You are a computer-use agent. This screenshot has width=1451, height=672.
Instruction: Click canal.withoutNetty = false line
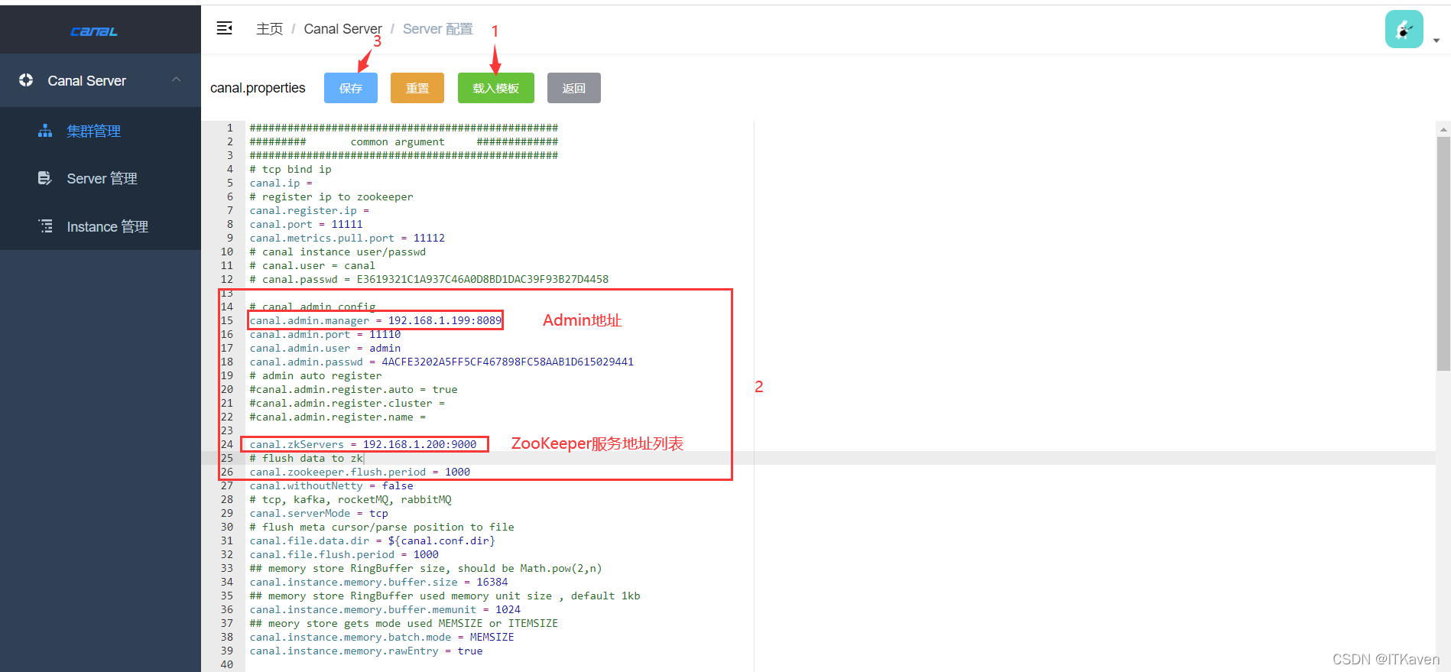click(x=332, y=485)
